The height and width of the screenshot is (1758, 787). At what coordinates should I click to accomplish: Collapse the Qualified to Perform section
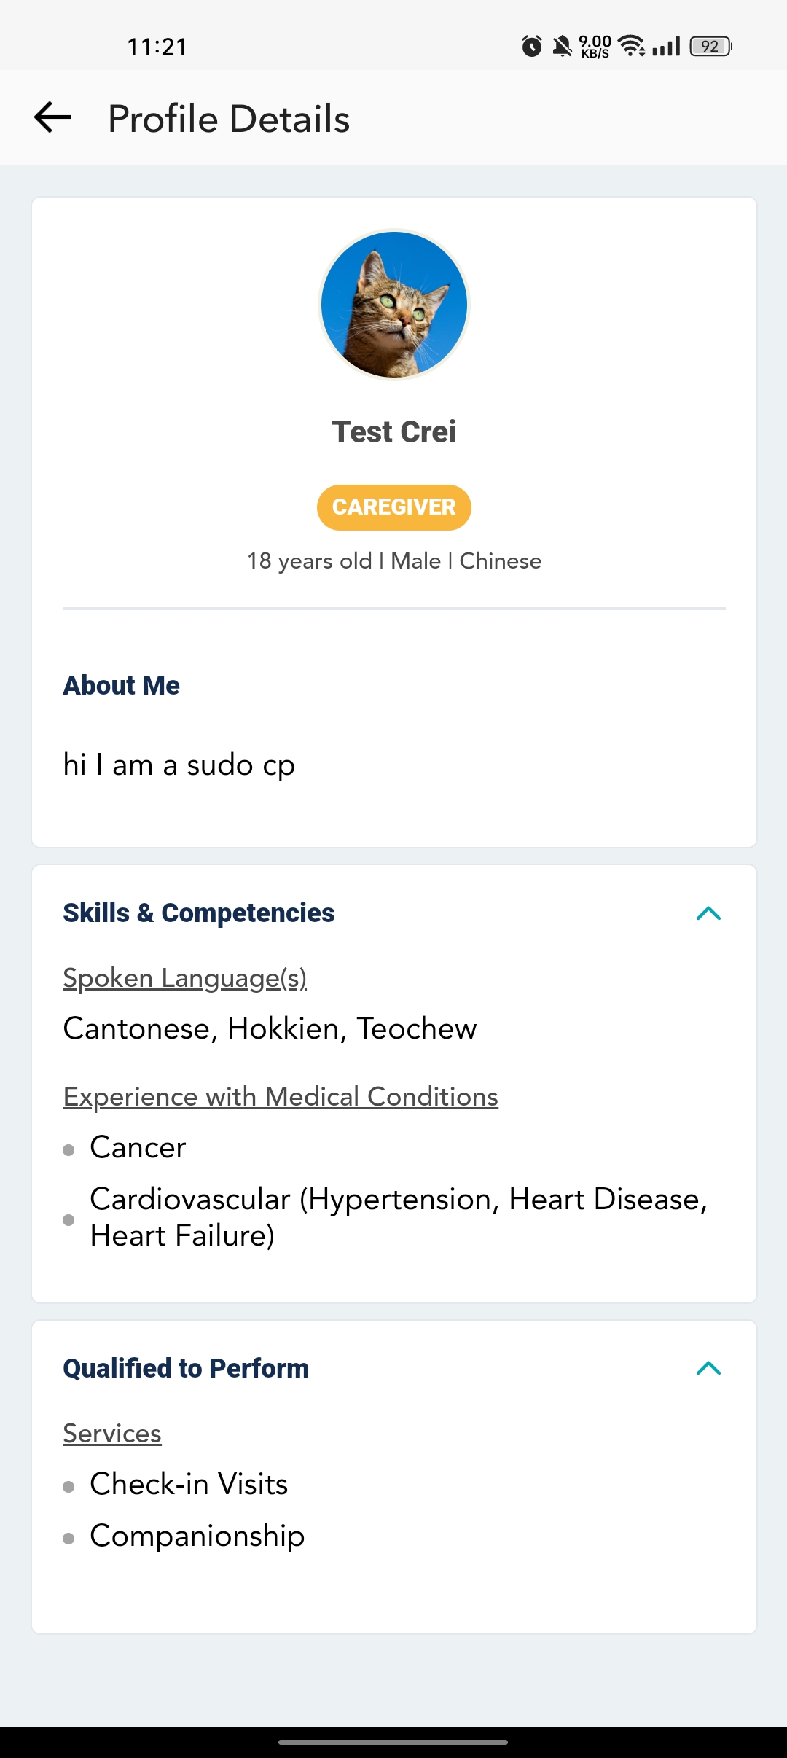coord(708,1368)
